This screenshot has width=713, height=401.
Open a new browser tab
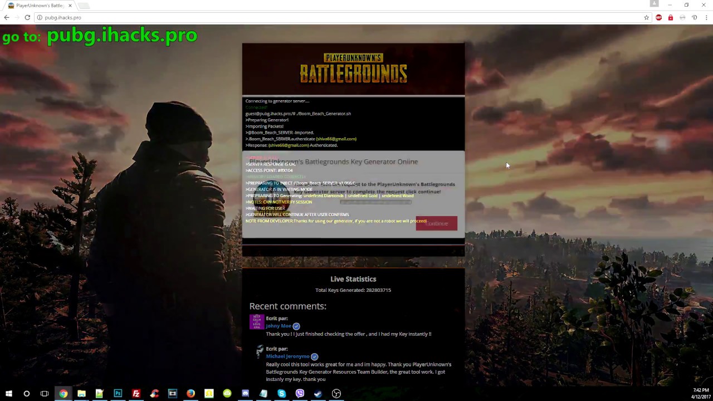click(83, 6)
